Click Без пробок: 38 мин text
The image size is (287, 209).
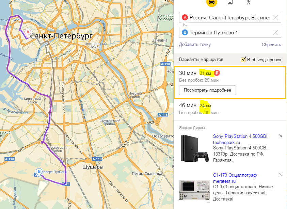pos(199,113)
